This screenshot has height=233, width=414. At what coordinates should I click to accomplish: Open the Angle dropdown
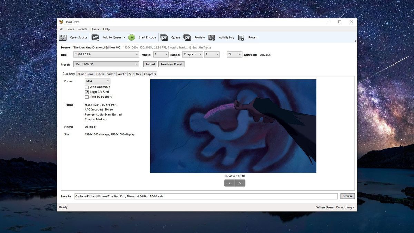[161, 54]
